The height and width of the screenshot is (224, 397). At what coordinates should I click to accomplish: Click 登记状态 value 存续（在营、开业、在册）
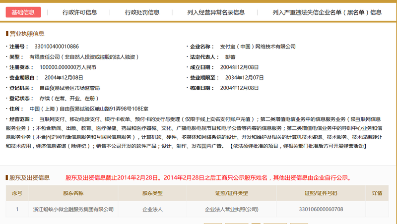[69, 98]
